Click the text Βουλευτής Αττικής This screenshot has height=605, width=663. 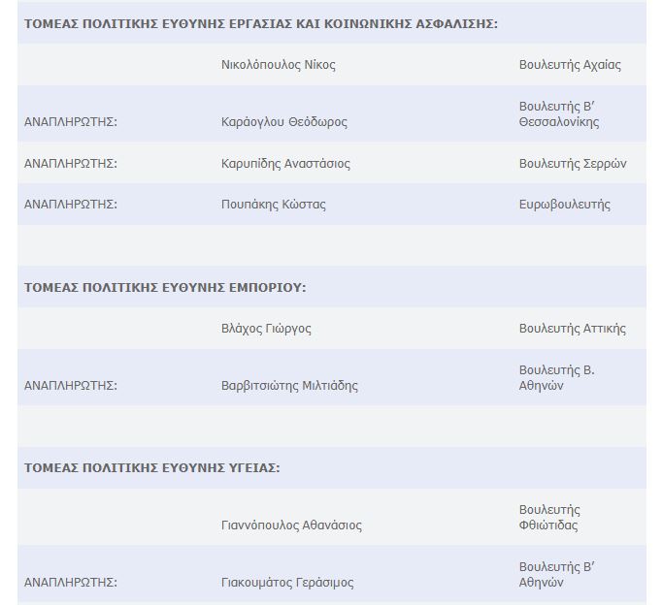click(573, 329)
